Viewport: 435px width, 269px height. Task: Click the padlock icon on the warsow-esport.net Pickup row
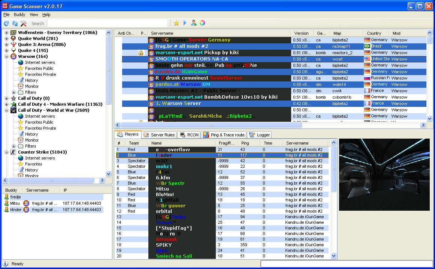click(x=141, y=53)
